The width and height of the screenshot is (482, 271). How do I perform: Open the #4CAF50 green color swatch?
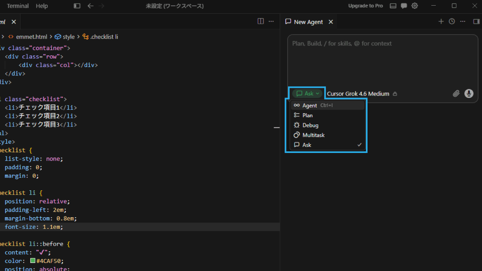click(x=33, y=261)
